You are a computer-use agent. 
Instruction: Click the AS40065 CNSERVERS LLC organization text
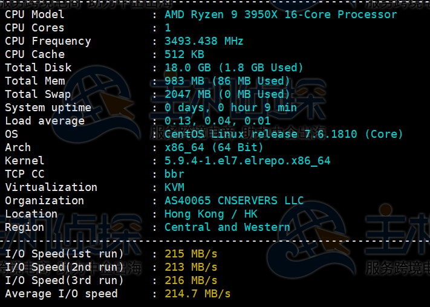233,201
